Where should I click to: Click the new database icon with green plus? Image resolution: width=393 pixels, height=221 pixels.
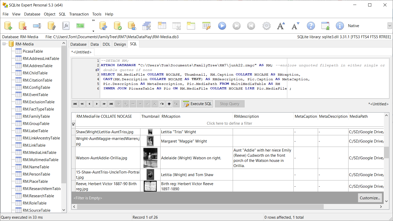(8, 26)
